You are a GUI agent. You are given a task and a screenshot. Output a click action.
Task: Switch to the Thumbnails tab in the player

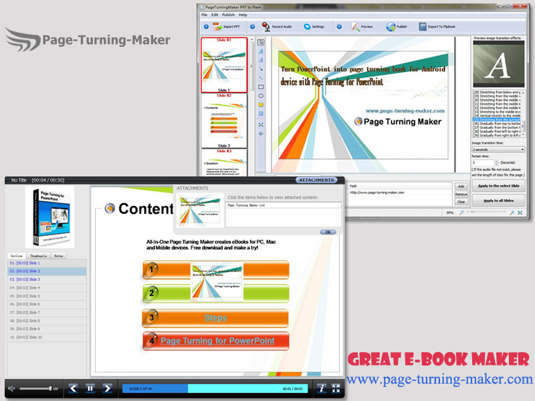(38, 256)
